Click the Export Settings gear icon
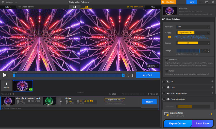 point(166,114)
